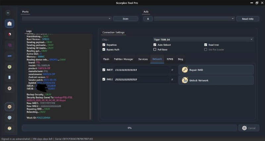Select the Network tab

click(157, 59)
